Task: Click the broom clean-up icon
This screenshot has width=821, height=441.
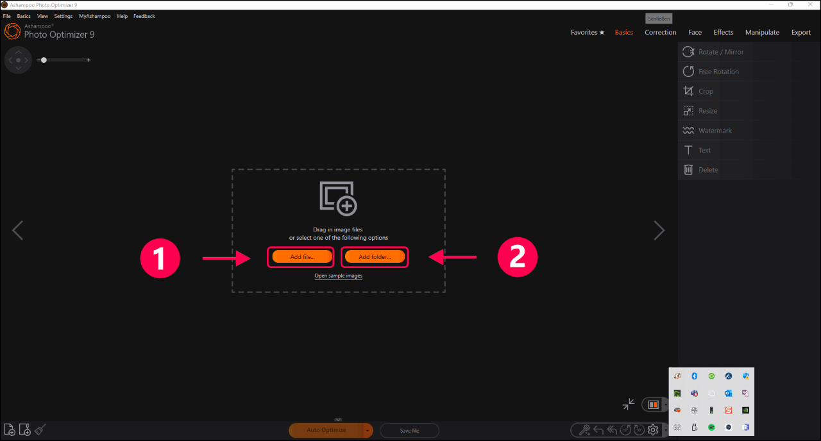Action: coord(40,429)
